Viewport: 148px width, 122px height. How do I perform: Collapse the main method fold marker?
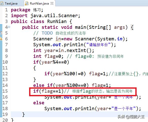pos(9,27)
